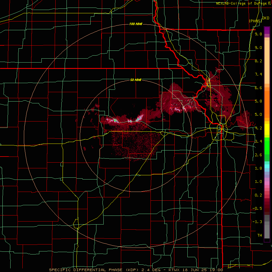Click the 7.4 value on the color scale
This screenshot has width=272, height=272.
[x=258, y=74]
